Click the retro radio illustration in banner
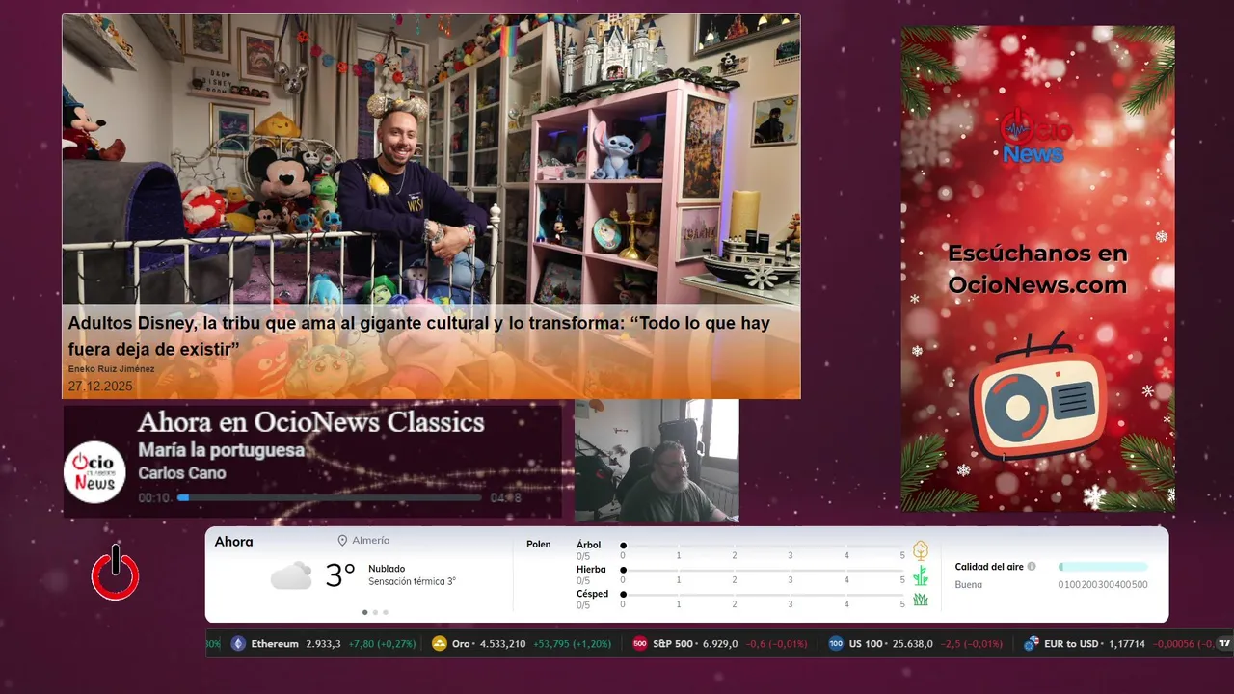Image resolution: width=1234 pixels, height=694 pixels. [1038, 395]
